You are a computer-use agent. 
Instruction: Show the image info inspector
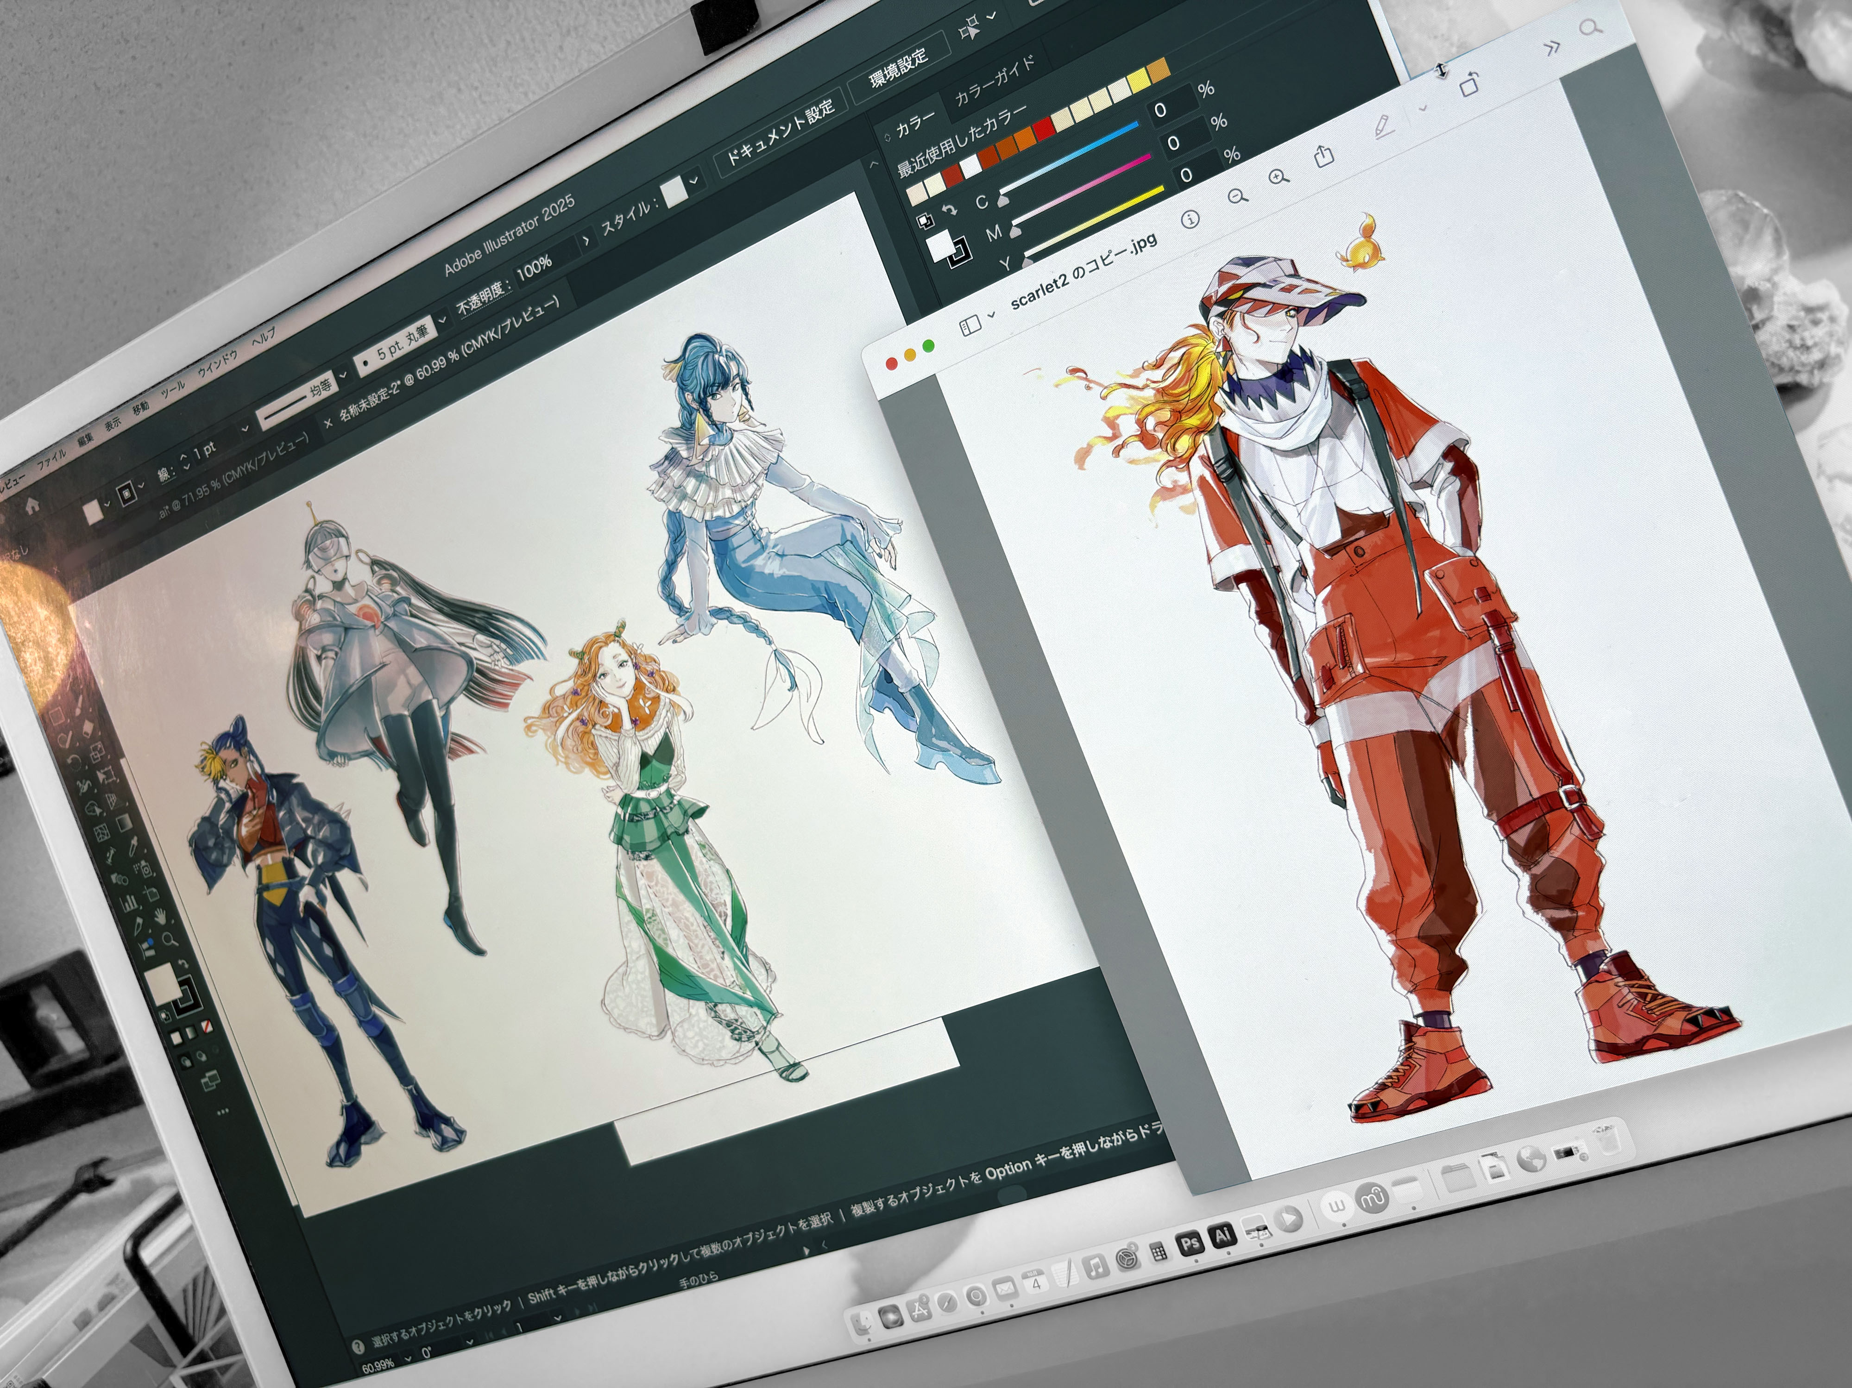1190,220
